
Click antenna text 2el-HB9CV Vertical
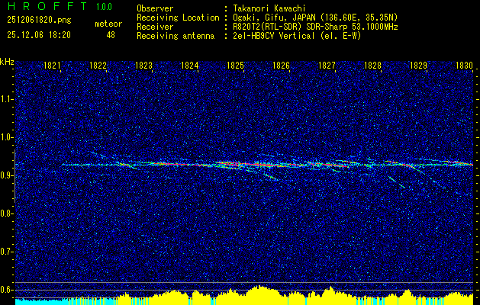(274, 36)
